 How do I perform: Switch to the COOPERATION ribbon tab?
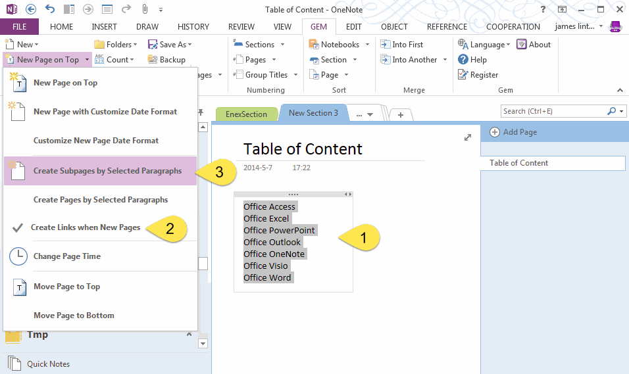point(513,26)
